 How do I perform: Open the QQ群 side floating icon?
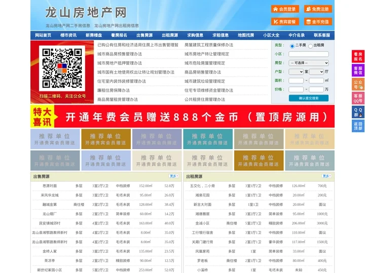[358, 112]
